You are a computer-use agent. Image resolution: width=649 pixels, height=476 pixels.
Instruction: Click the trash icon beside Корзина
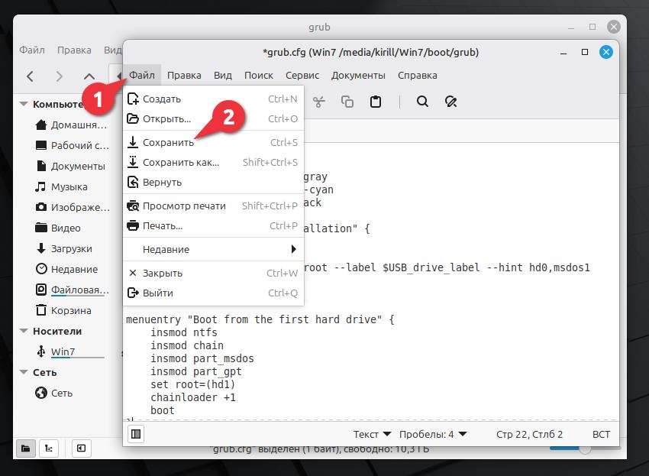[41, 310]
